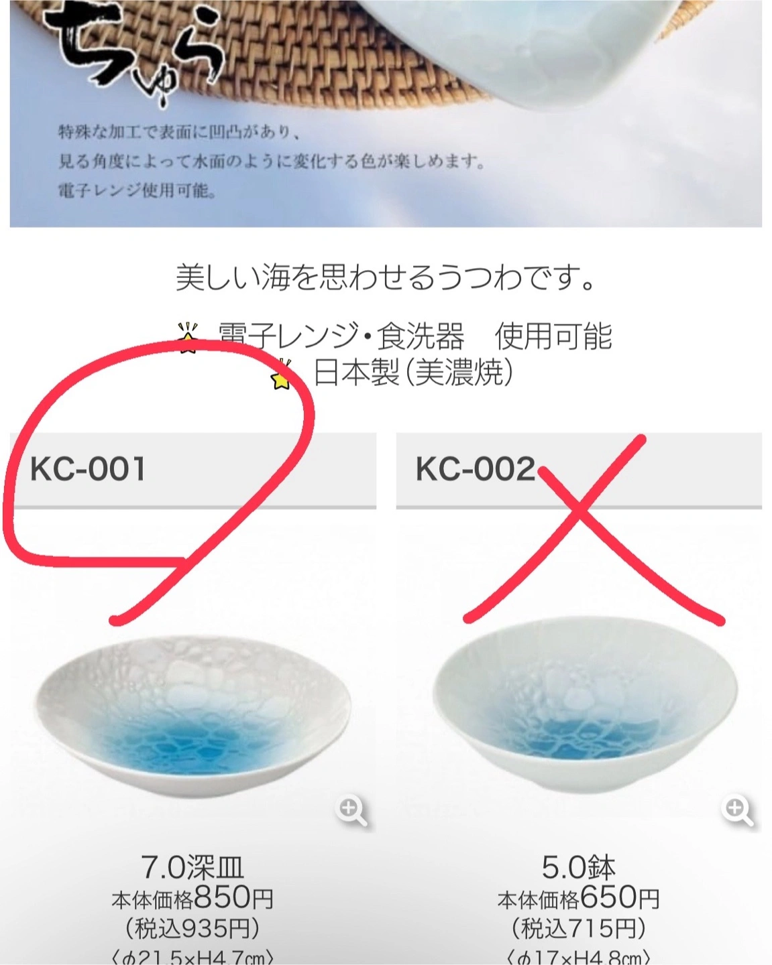
Task: Click the 日本製(美濃焼) label
Action: (414, 373)
